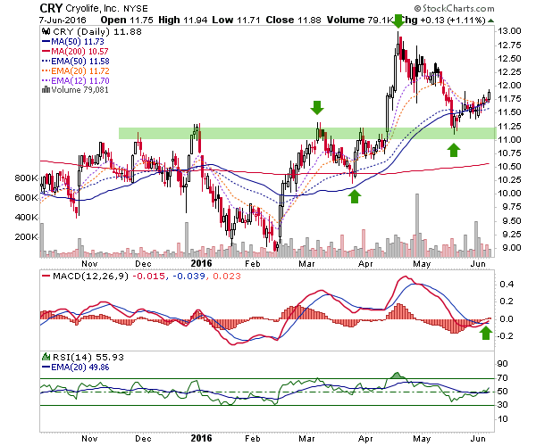
Task: Click the RSI overbought green filled peak
Action: coord(397,376)
